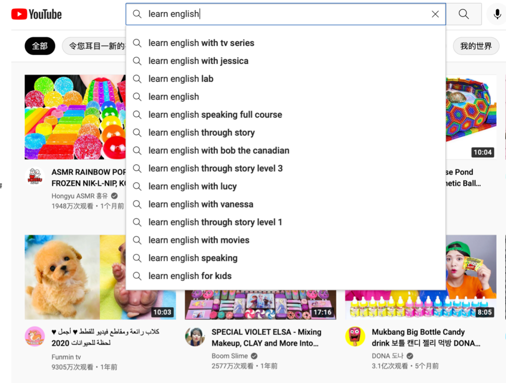506x383 pixels.
Task: Select 'learn english with bob the canadian' suggestion
Action: coord(219,150)
